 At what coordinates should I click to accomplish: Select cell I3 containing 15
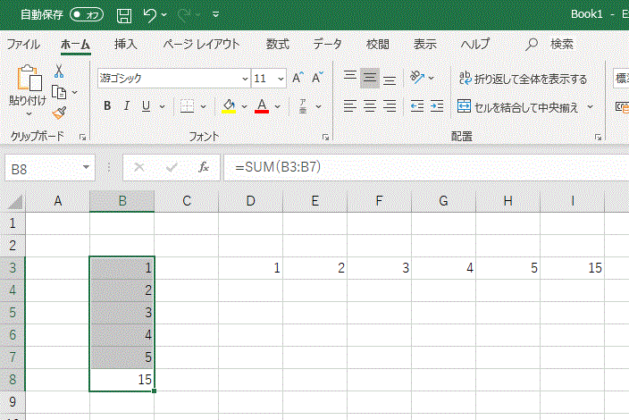[x=572, y=268]
